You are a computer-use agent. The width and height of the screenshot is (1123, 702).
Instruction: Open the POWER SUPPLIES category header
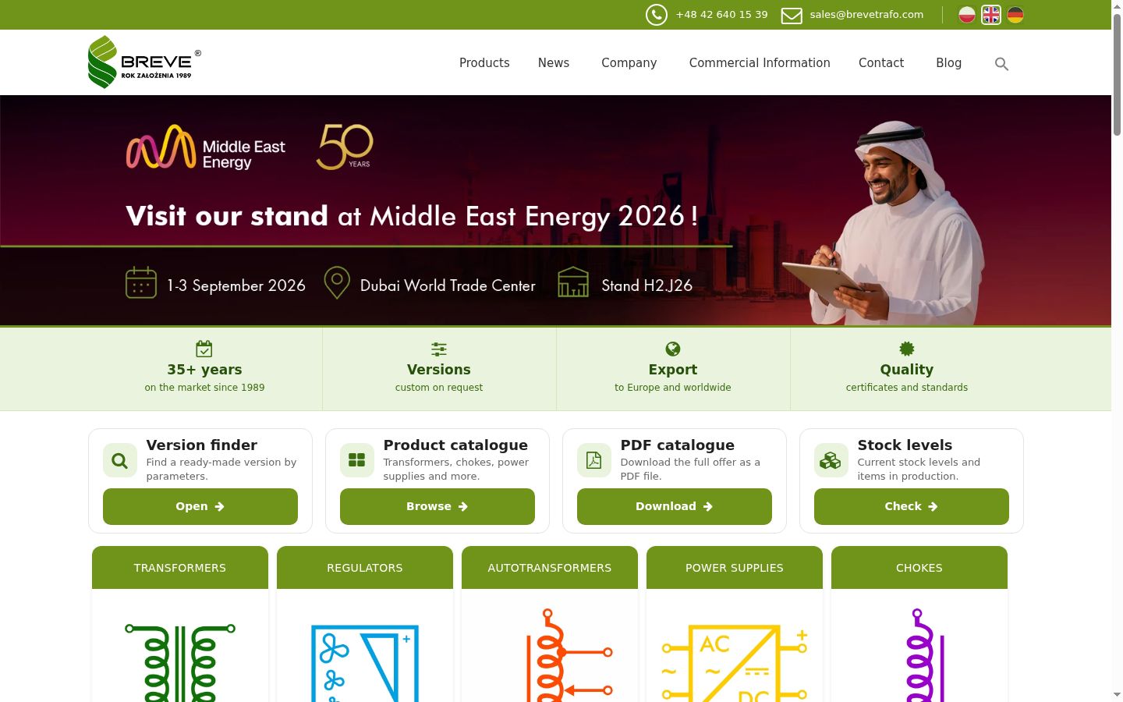735,568
